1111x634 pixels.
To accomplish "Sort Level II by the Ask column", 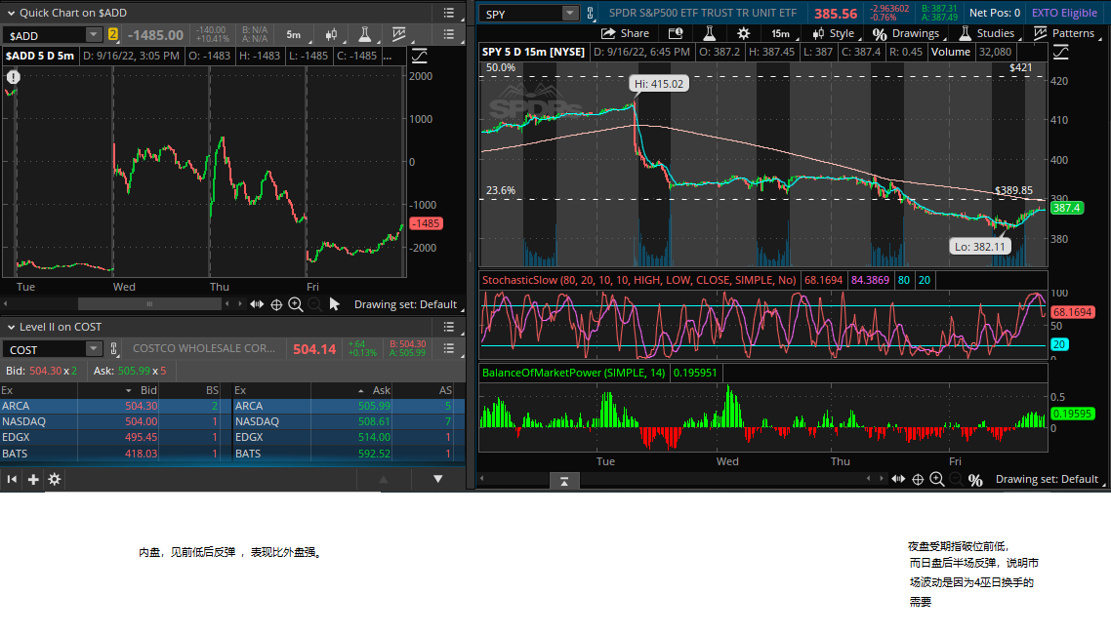I will [x=382, y=390].
